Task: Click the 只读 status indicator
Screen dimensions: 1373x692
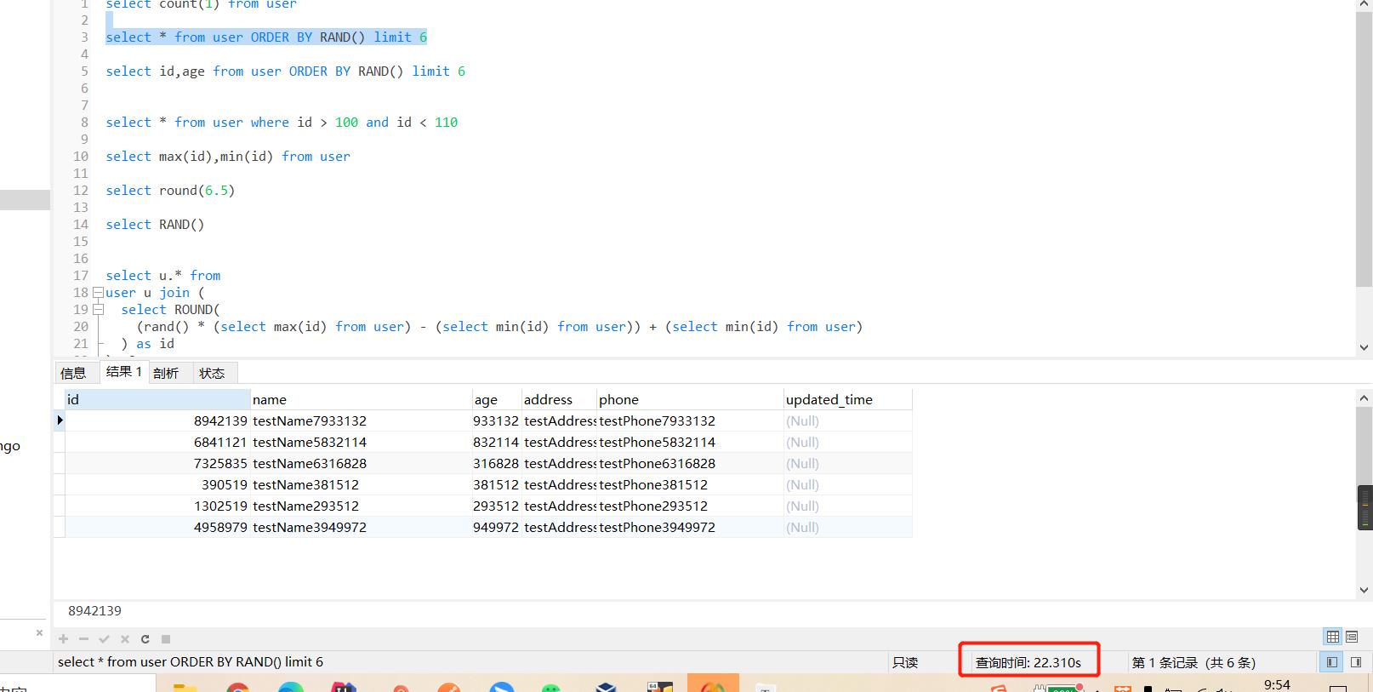Action: 905,662
